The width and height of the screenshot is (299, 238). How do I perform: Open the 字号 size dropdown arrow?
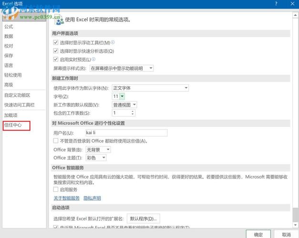[x=122, y=96]
